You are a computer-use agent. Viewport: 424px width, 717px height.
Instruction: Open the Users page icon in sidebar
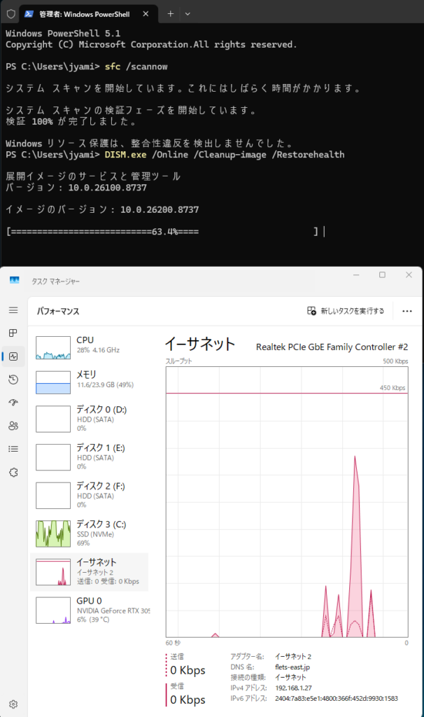13,426
